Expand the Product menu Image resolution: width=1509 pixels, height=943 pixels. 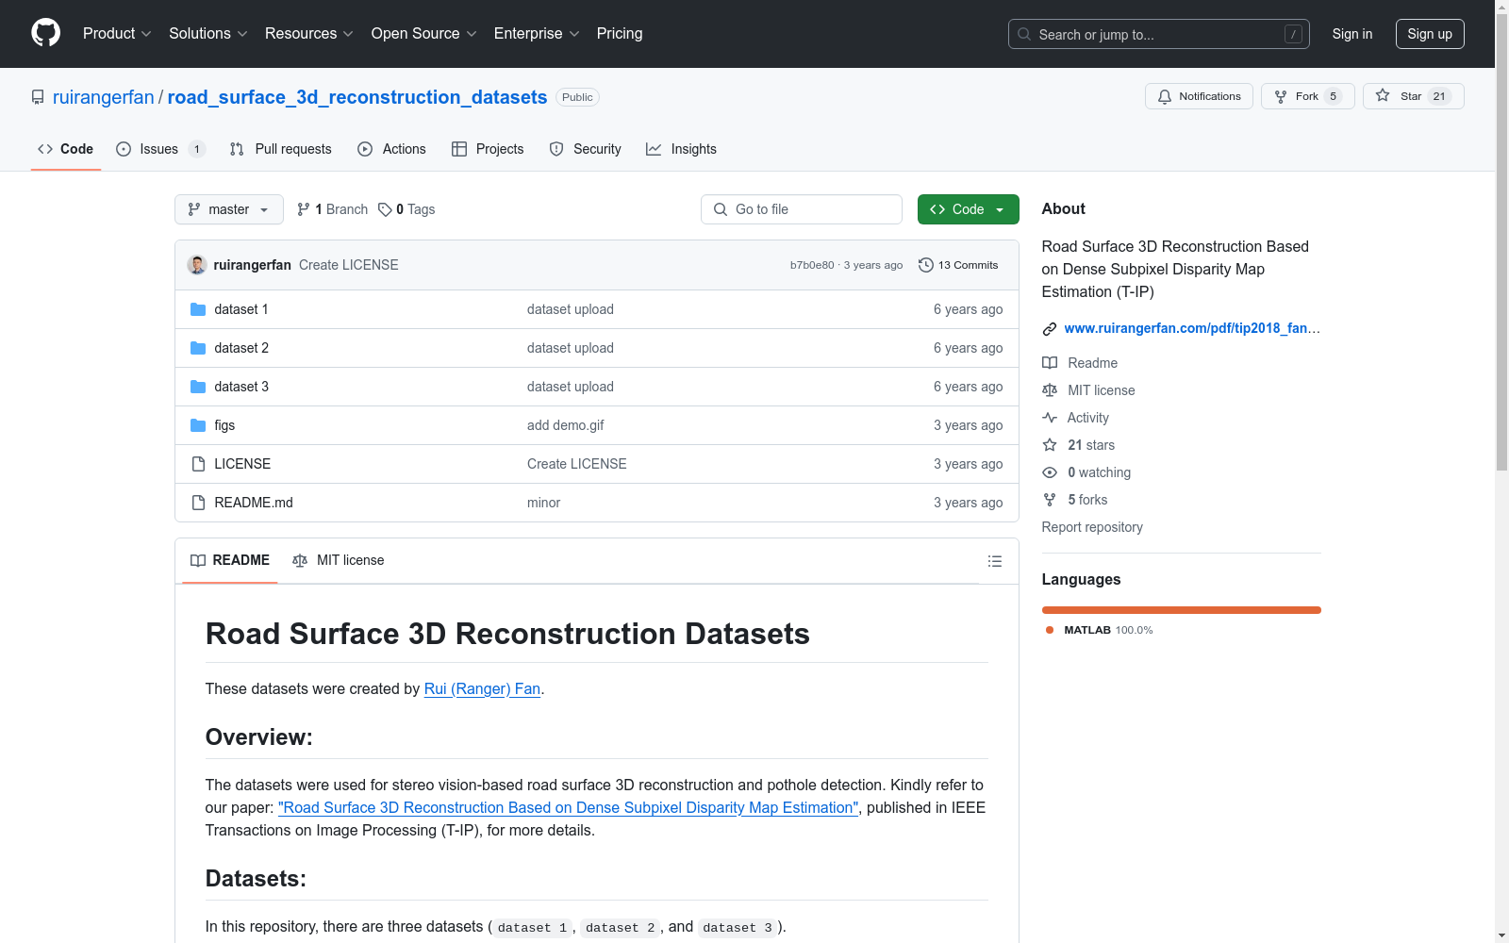(117, 34)
